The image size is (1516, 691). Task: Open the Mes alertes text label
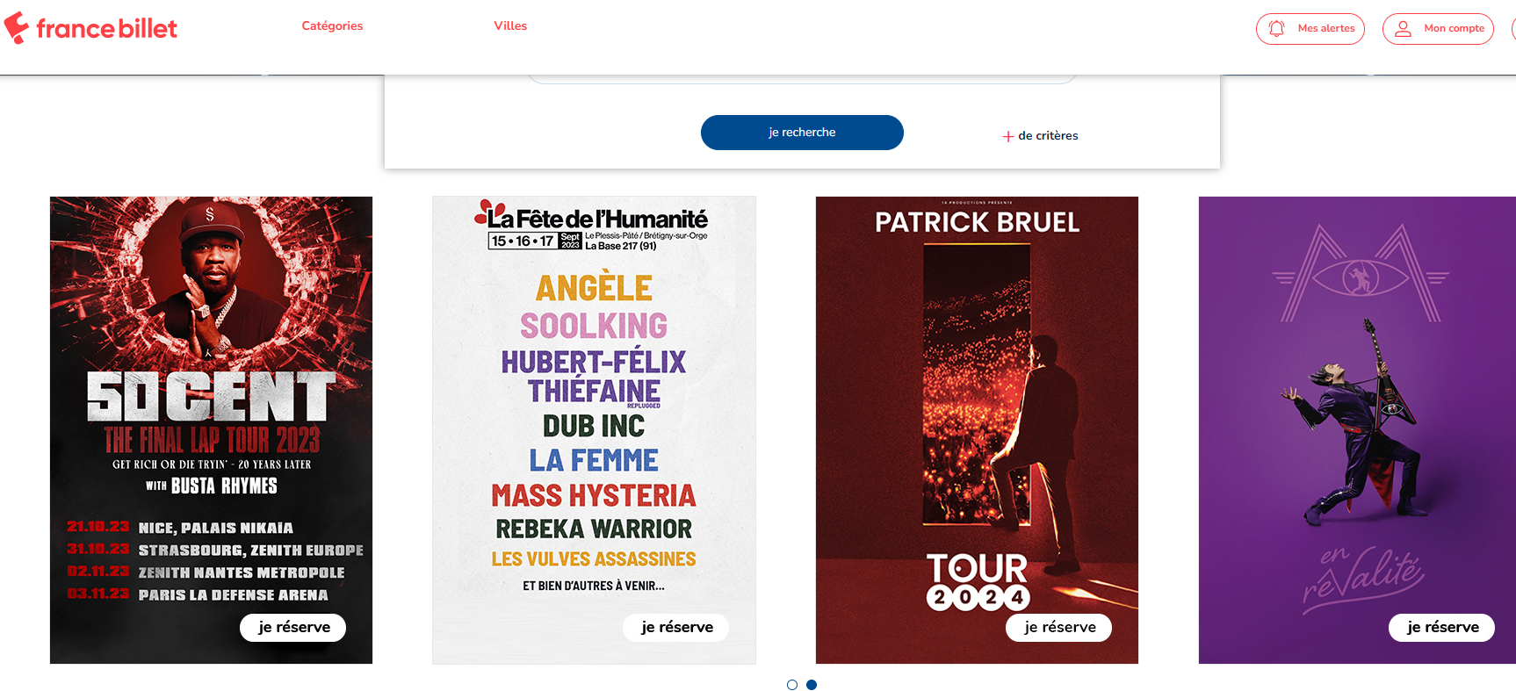(x=1326, y=28)
